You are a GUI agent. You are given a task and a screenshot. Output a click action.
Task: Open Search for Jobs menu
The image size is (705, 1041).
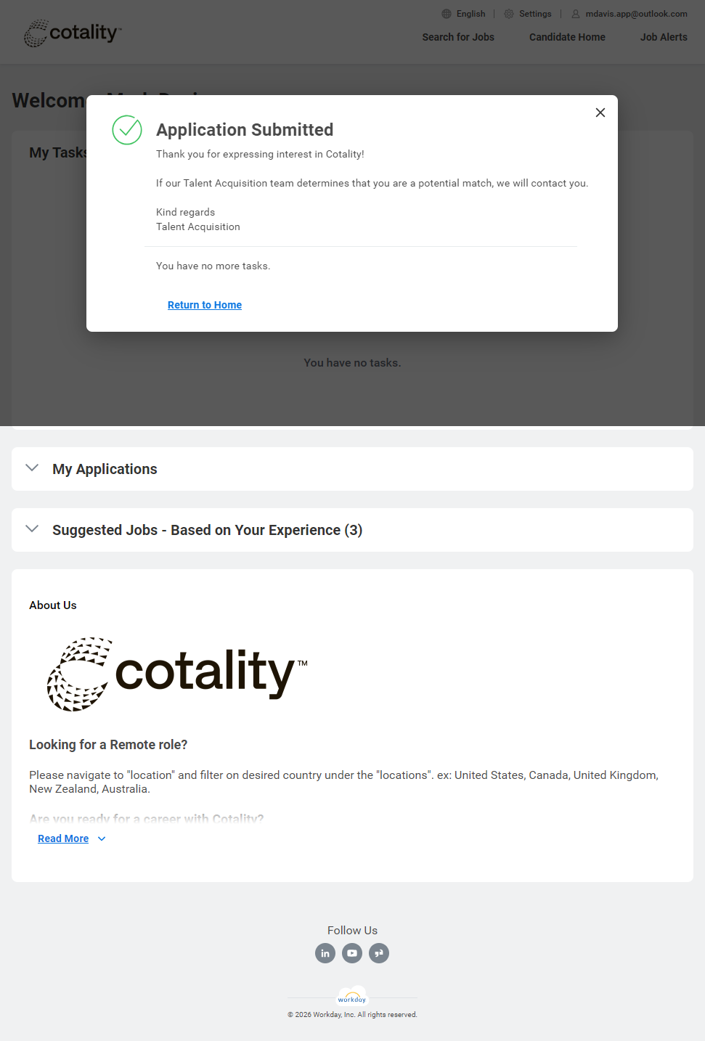pyautogui.click(x=458, y=37)
